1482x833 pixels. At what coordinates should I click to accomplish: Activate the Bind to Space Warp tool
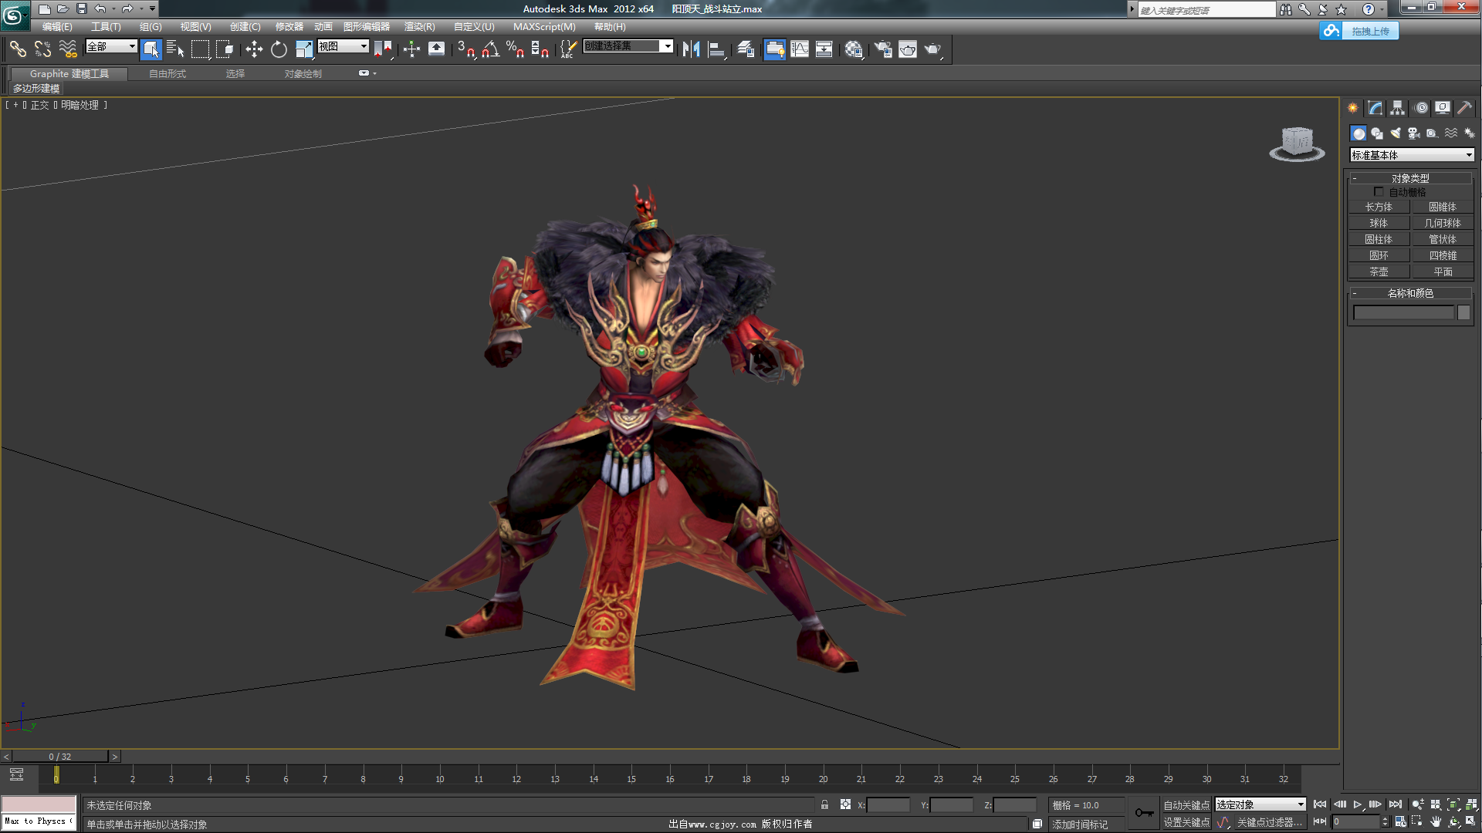point(68,49)
